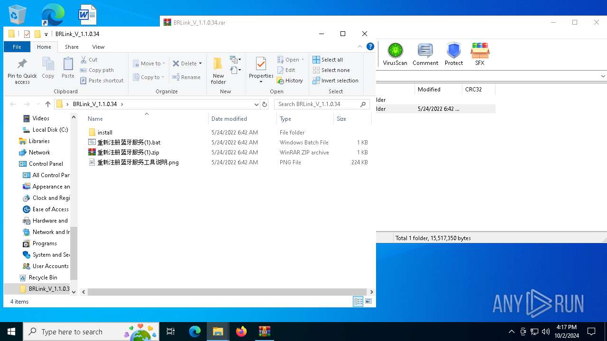
Task: Select Videos in navigation pane
Action: point(41,118)
